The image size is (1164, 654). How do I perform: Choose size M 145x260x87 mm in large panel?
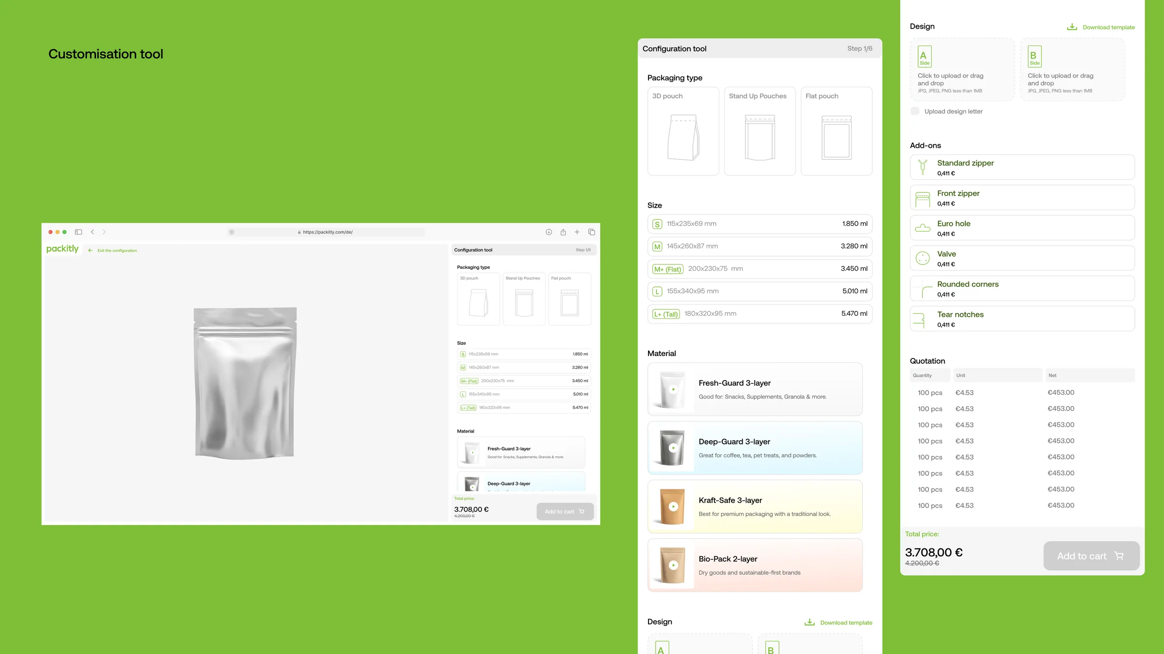coord(760,246)
